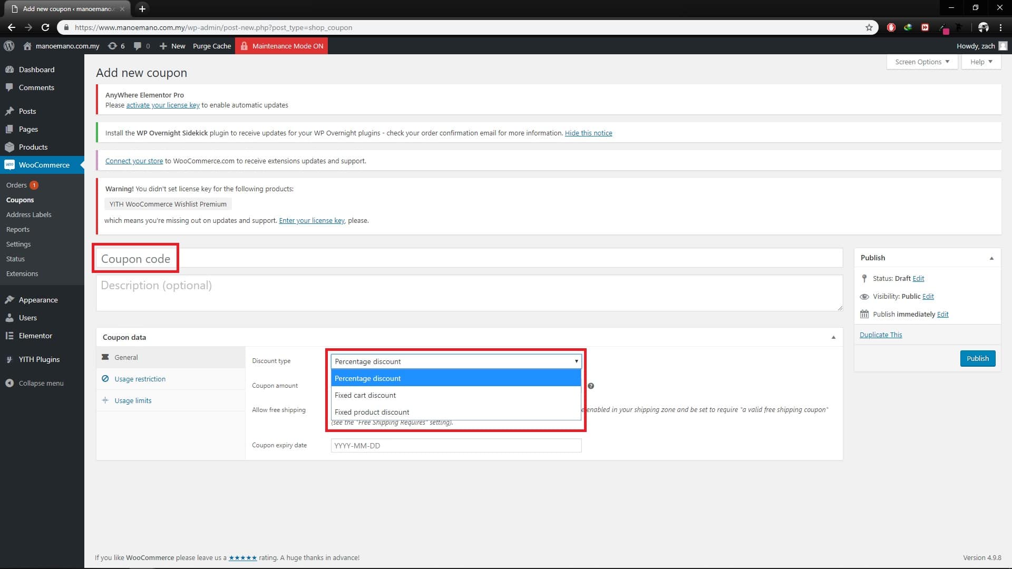Open Extensions submenu item

point(22,273)
